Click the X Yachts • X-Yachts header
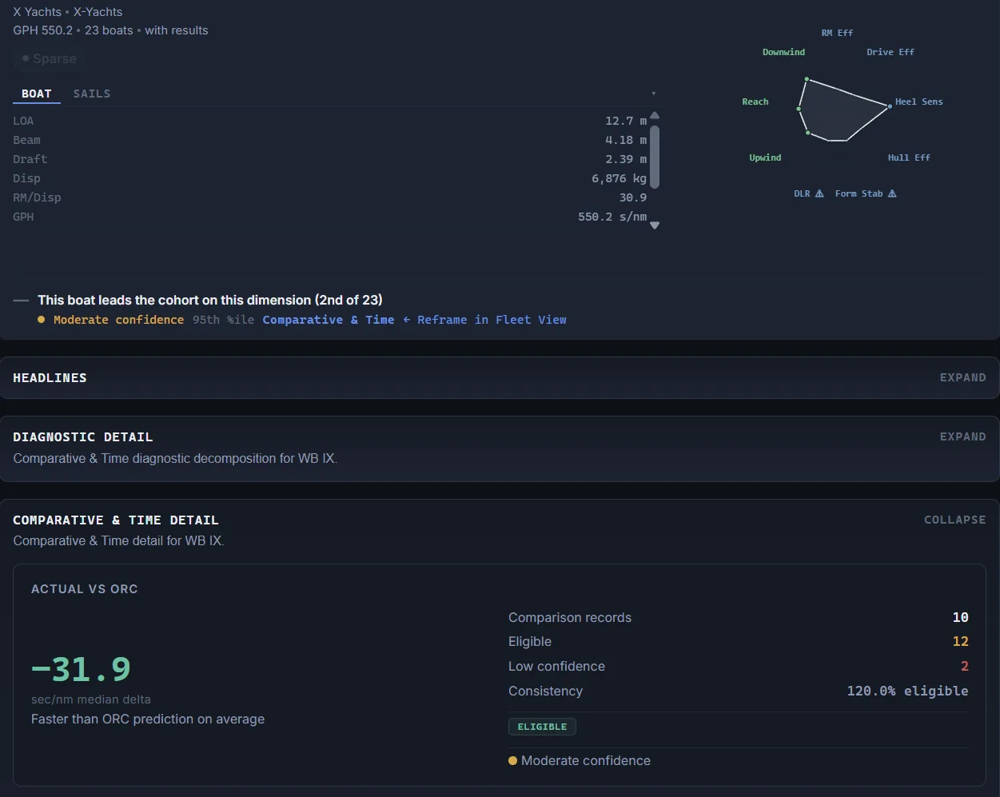The image size is (1000, 797). click(x=68, y=12)
